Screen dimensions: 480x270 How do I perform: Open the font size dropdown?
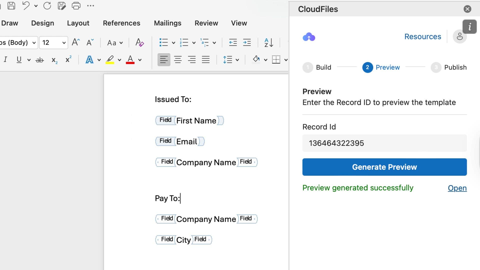pos(64,42)
